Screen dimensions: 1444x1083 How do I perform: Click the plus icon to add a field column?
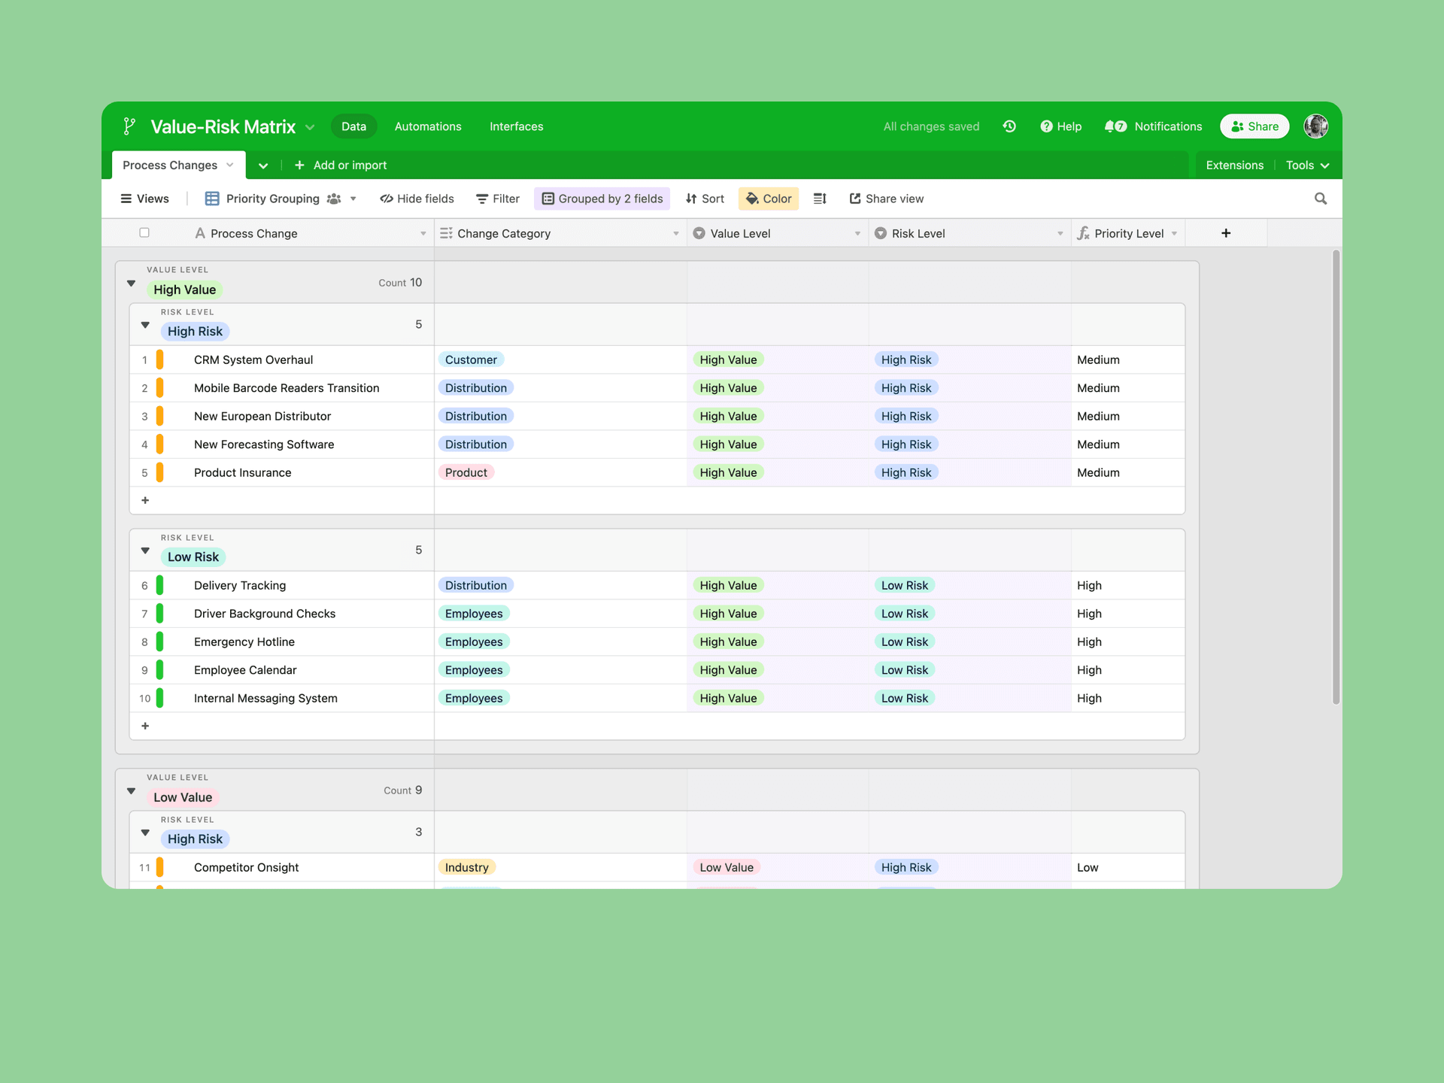[x=1226, y=233]
